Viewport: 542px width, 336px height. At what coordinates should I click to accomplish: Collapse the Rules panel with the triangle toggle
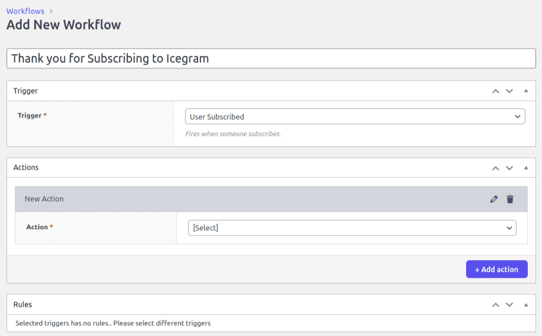tap(526, 305)
